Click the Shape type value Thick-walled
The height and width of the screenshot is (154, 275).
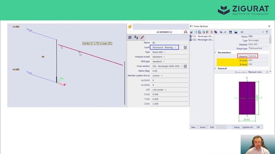coord(255,48)
